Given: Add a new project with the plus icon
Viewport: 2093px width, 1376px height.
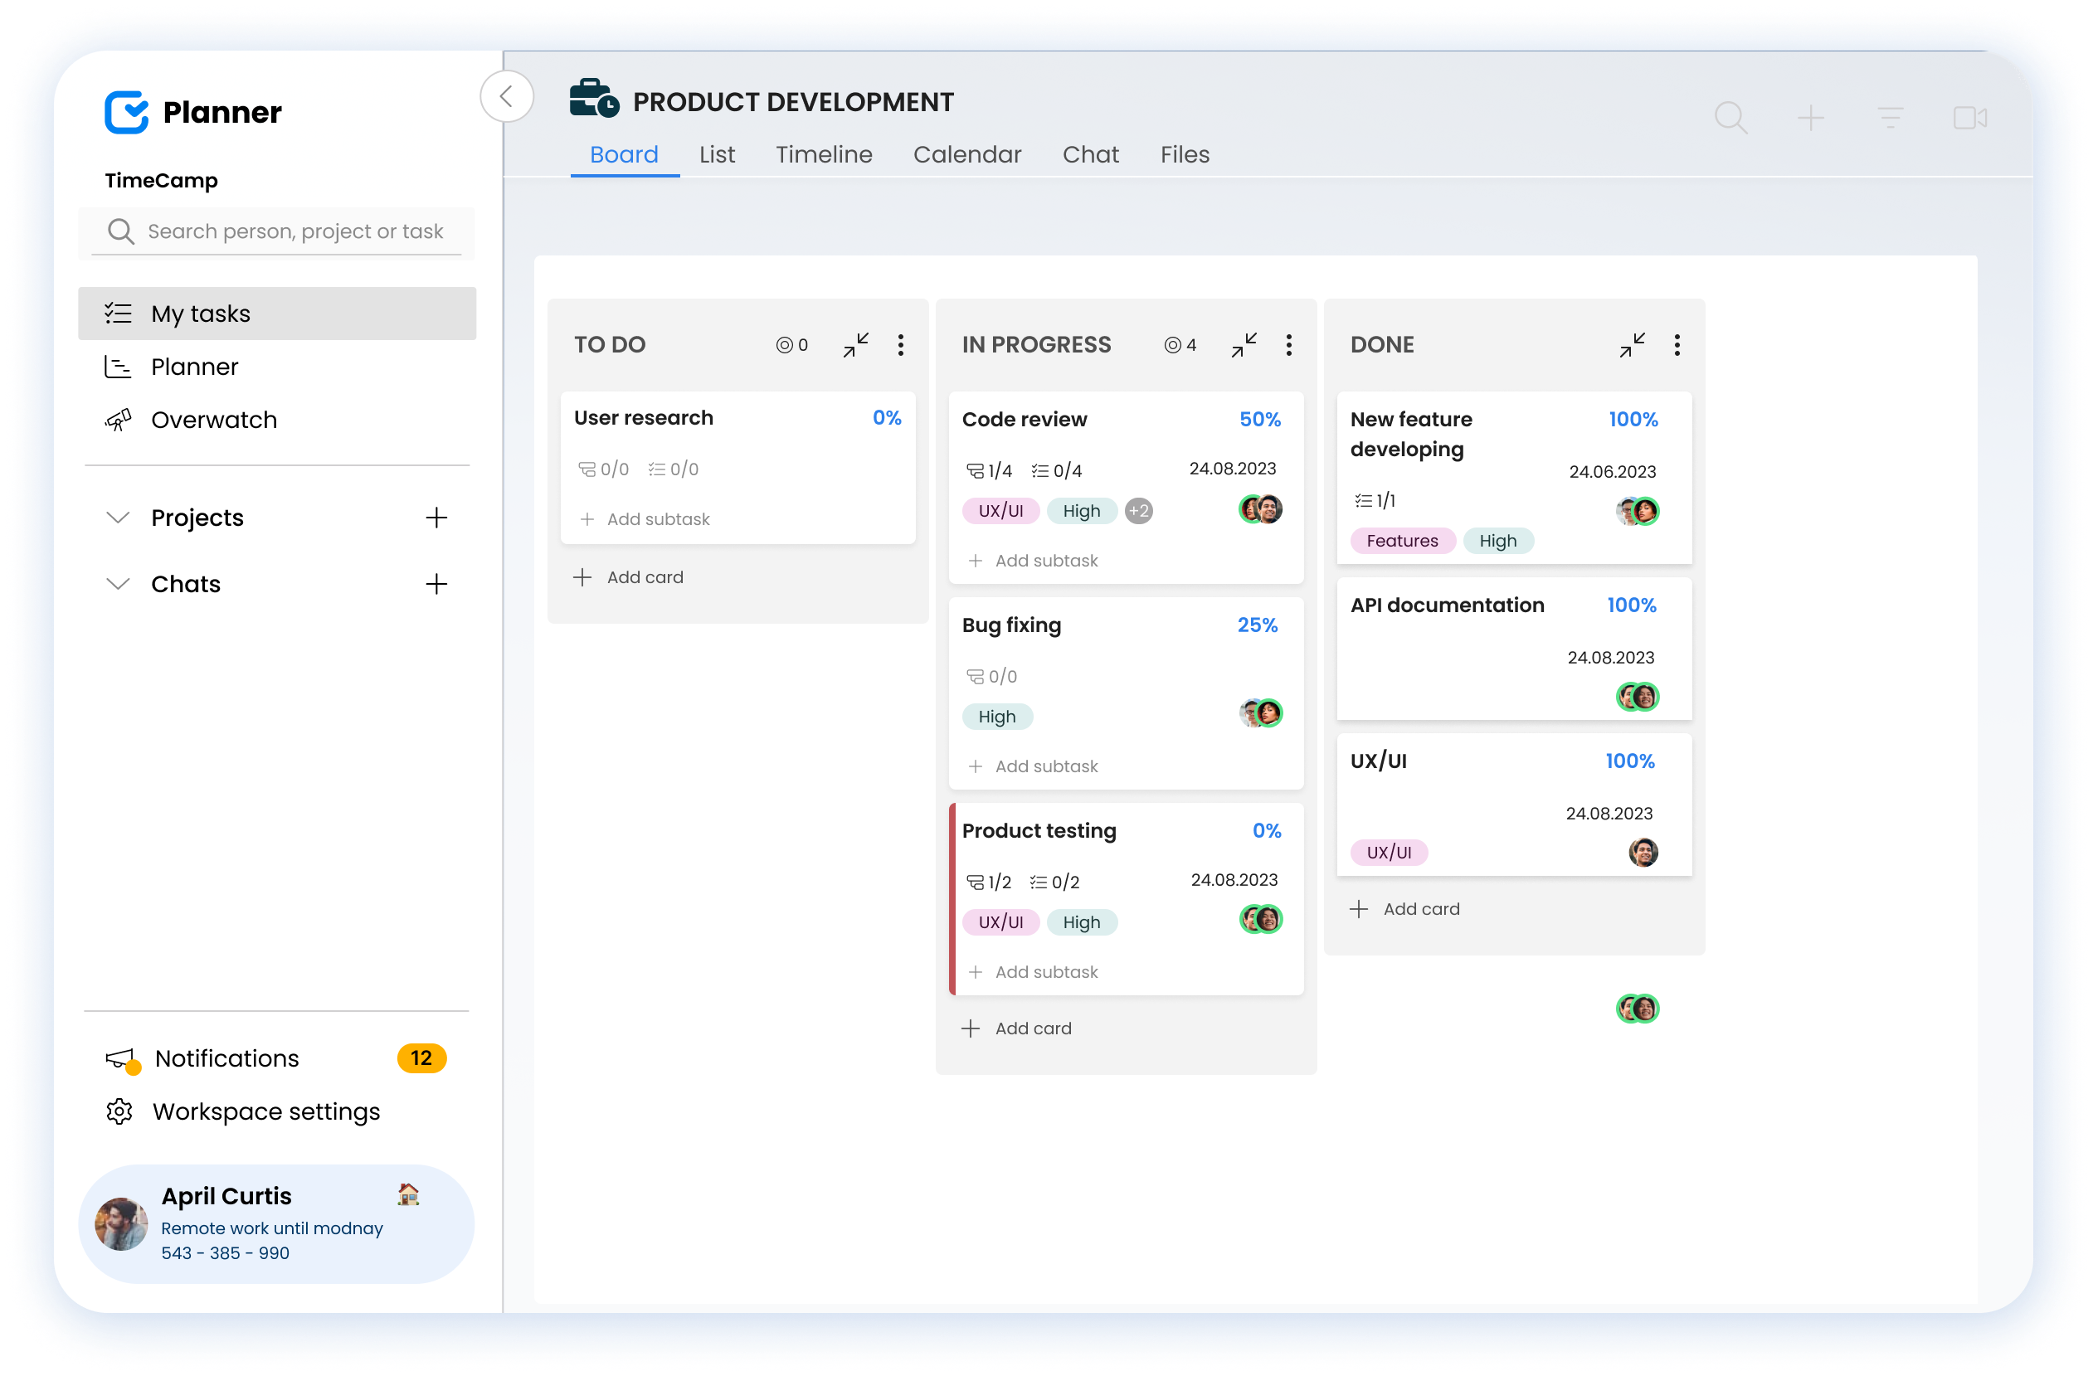Looking at the screenshot, I should (436, 517).
